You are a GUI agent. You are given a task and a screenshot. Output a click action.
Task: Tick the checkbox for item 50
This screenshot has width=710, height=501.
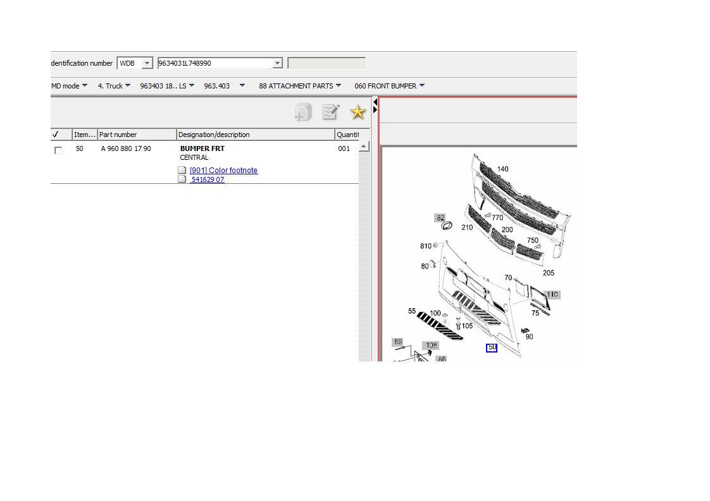click(x=58, y=150)
